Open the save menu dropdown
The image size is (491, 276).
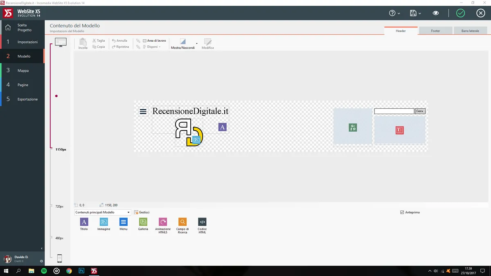coord(415,13)
